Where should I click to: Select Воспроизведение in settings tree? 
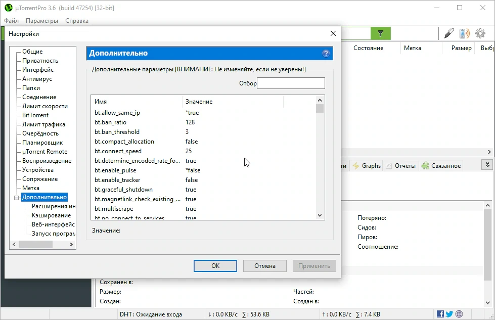pos(47,161)
